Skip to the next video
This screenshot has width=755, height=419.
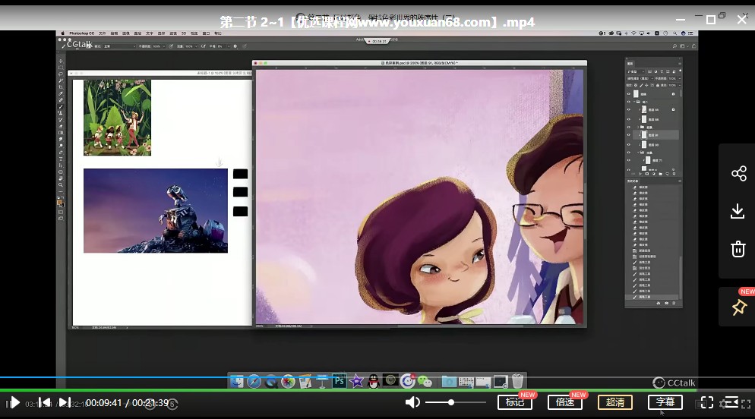tap(65, 402)
